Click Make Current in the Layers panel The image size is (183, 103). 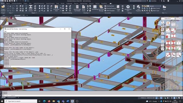[155, 8]
